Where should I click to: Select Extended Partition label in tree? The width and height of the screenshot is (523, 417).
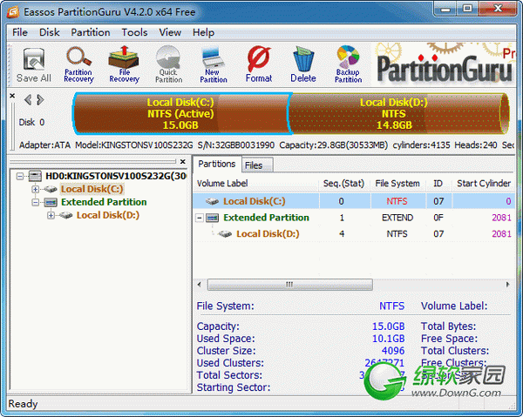pyautogui.click(x=104, y=202)
